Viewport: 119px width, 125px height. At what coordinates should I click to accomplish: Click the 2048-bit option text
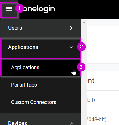[x=96, y=119]
